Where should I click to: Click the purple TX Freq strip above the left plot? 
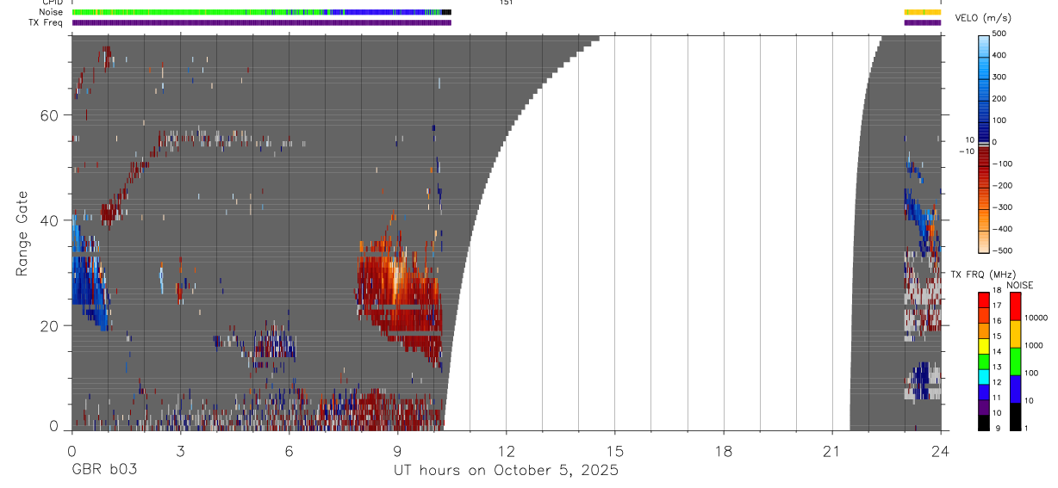pyautogui.click(x=261, y=22)
